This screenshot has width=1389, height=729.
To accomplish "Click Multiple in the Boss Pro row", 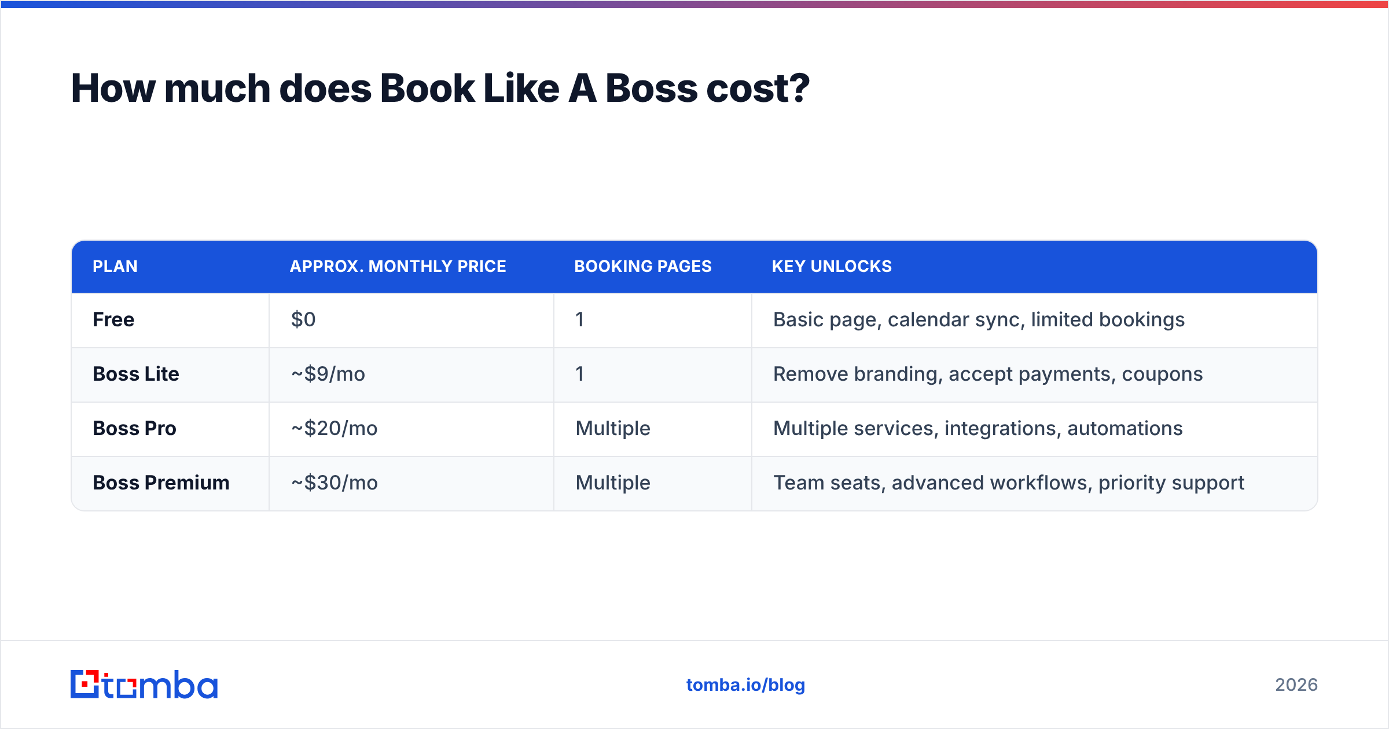I will (613, 428).
